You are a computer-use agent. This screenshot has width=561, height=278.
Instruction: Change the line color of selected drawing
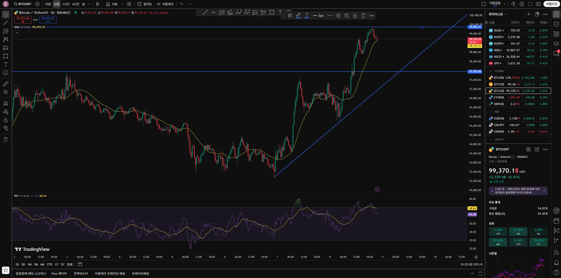298,16
